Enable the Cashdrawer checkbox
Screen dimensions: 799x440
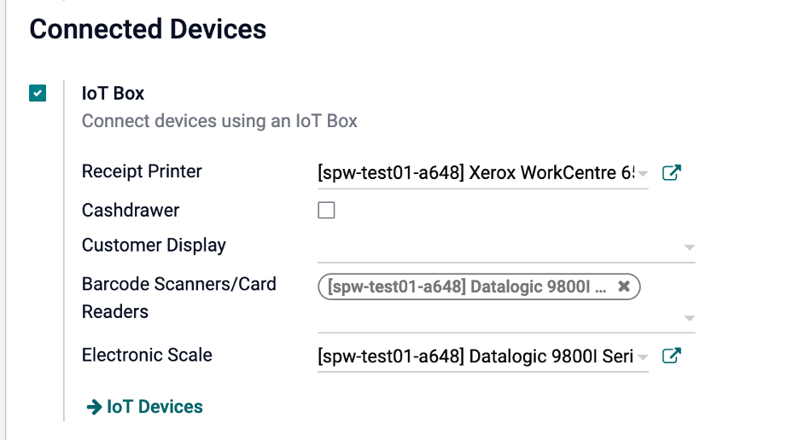[x=326, y=210]
